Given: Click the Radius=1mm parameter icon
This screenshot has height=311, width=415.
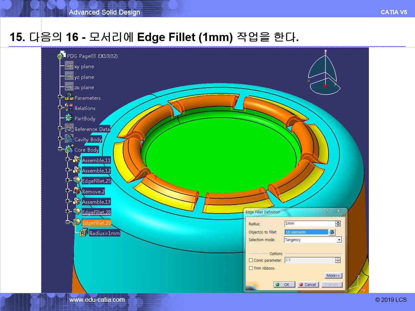Looking at the screenshot, I should (x=84, y=233).
